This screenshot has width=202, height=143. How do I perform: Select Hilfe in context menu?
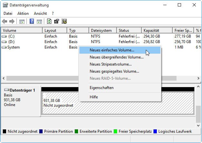coord(120,97)
